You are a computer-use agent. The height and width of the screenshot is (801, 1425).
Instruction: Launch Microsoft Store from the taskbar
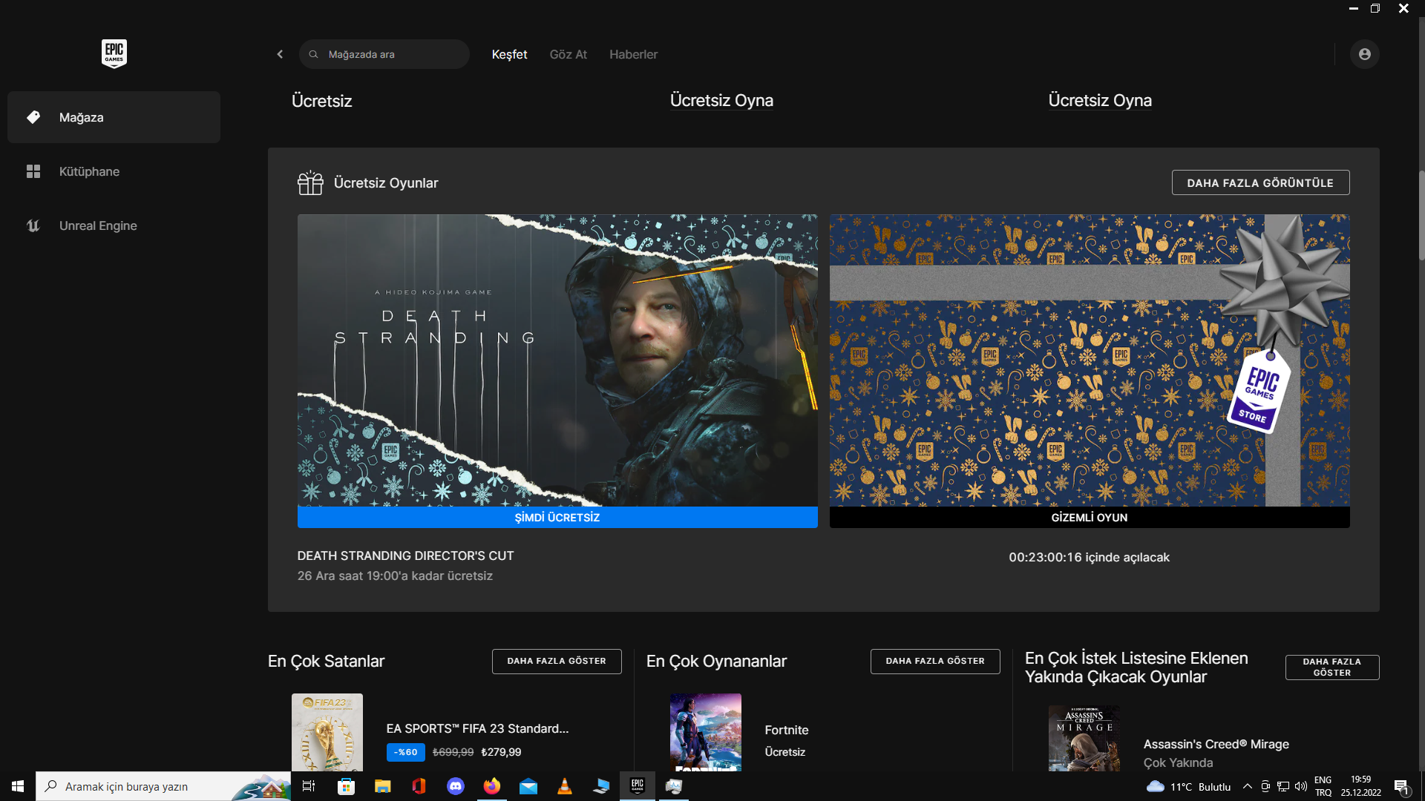(346, 786)
